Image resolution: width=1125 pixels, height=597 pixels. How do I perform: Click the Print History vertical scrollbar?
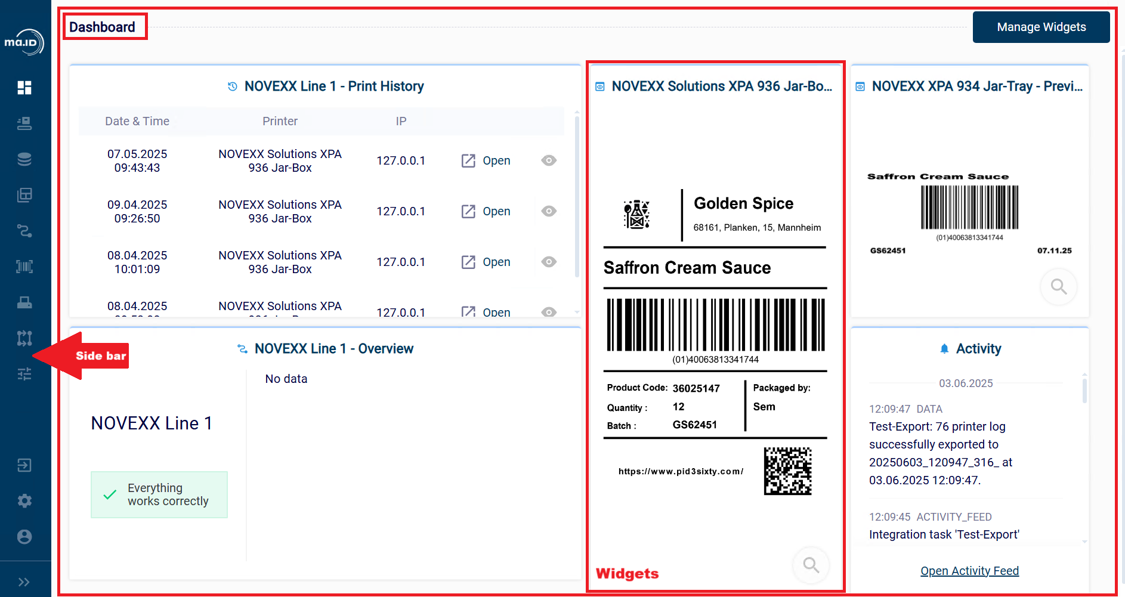577,197
